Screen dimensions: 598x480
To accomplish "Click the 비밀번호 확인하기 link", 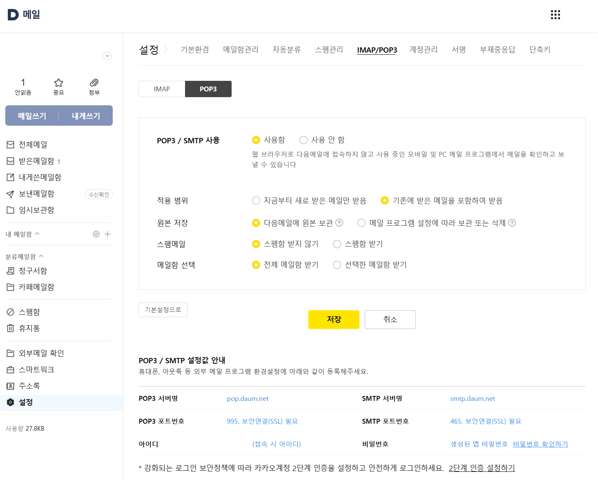I will [540, 444].
